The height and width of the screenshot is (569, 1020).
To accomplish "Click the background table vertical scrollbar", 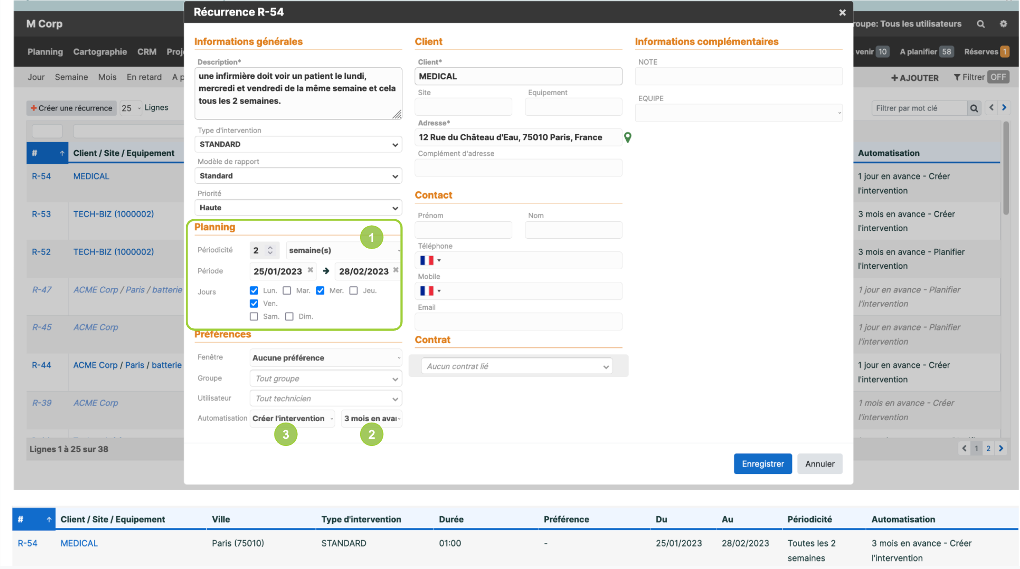I will coord(1006,168).
